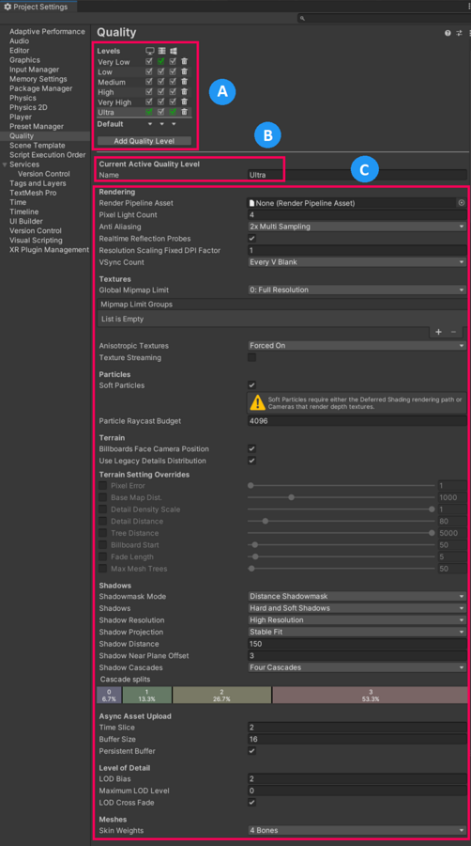Open the XR Plugin Management settings
The image size is (471, 846).
coord(49,250)
